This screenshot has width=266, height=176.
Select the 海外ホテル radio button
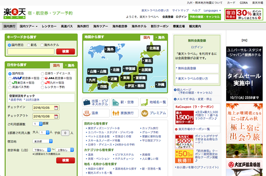(42, 45)
